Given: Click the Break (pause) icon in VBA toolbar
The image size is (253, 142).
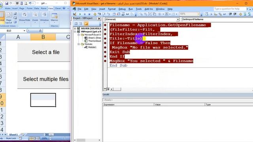Looking at the screenshot, I should (x=85, y=14).
